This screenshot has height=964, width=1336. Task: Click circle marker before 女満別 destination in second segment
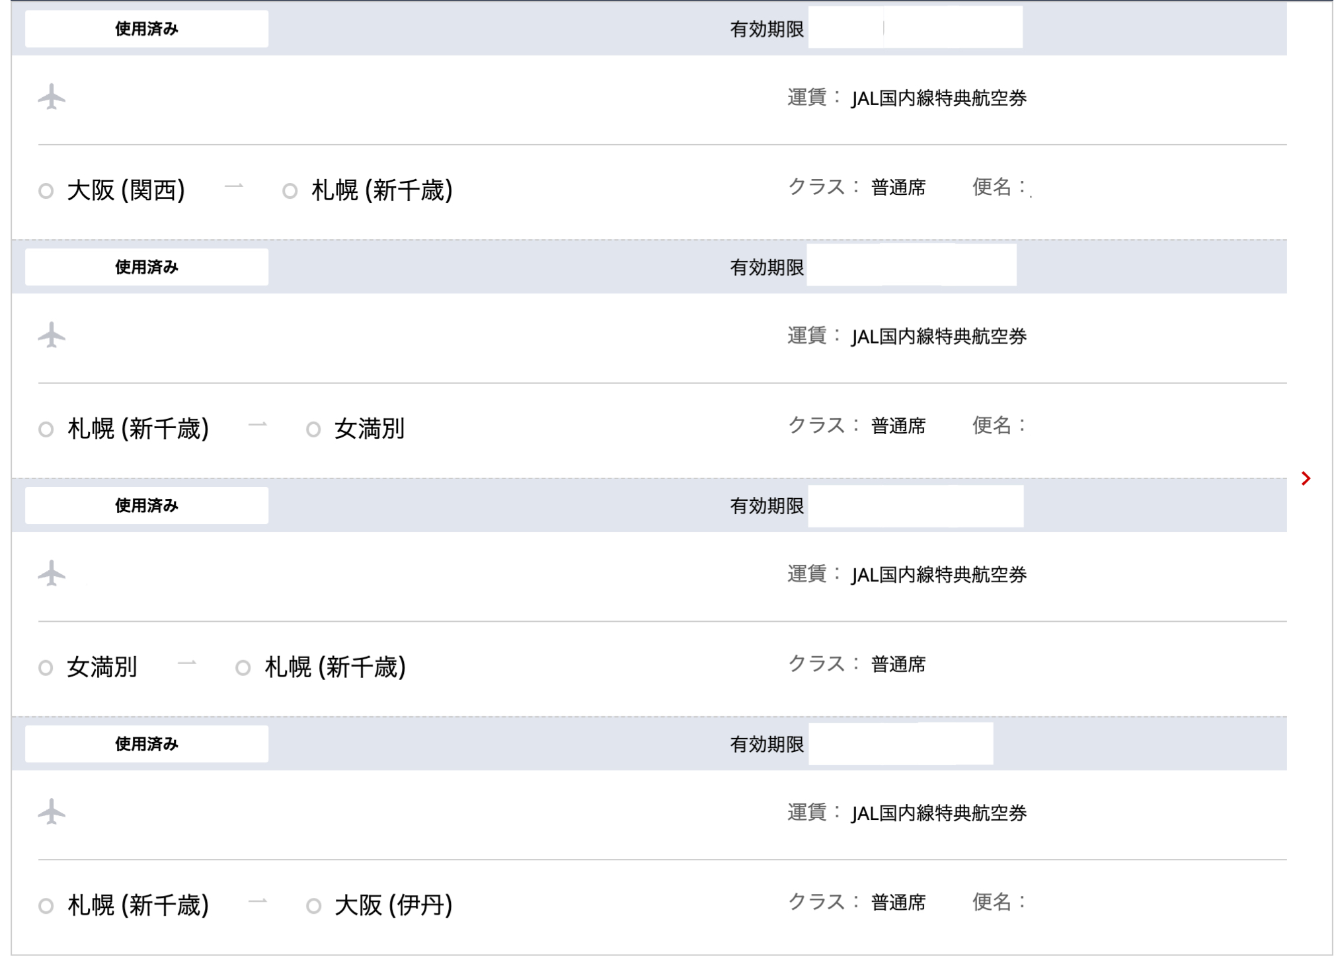pos(313,429)
